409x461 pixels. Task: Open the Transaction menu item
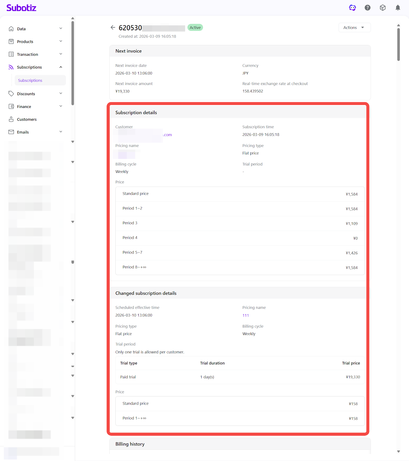coord(27,54)
